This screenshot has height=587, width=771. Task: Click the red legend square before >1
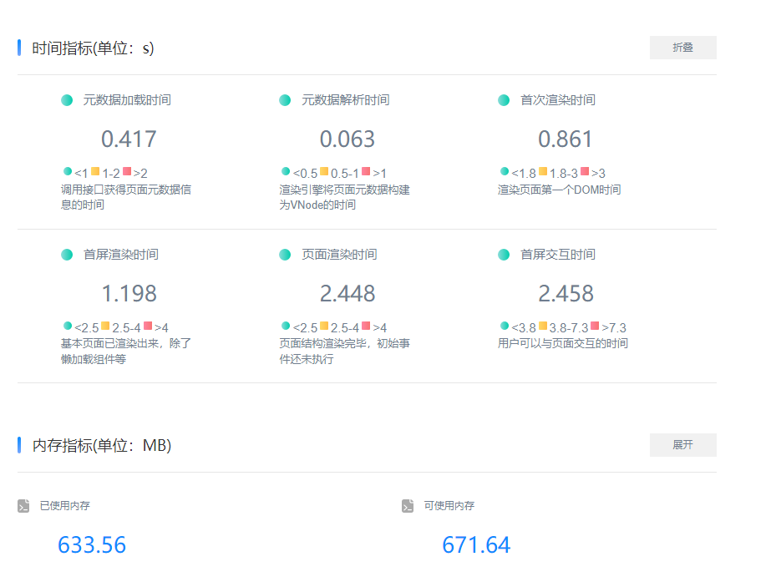(366, 171)
